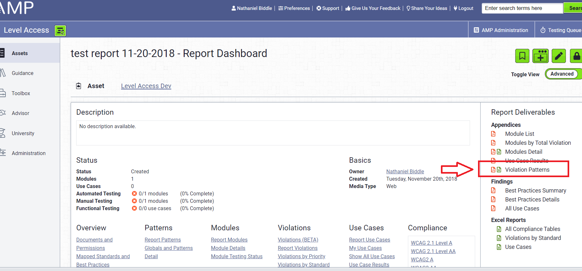582x271 pixels.
Task: Open Preferences
Action: [x=294, y=8]
